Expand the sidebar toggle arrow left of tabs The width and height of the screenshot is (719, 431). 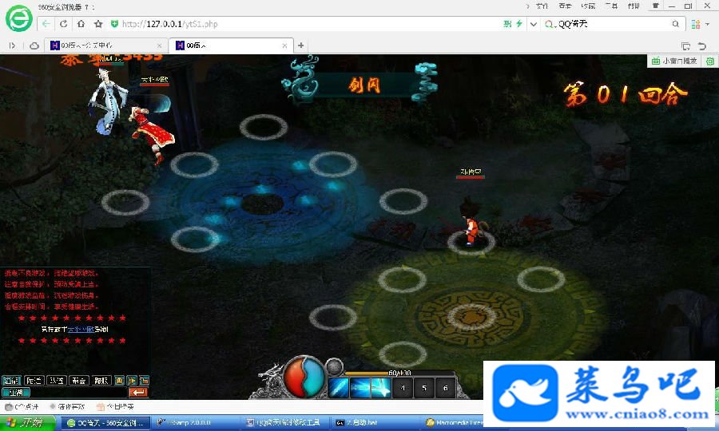pos(12,45)
